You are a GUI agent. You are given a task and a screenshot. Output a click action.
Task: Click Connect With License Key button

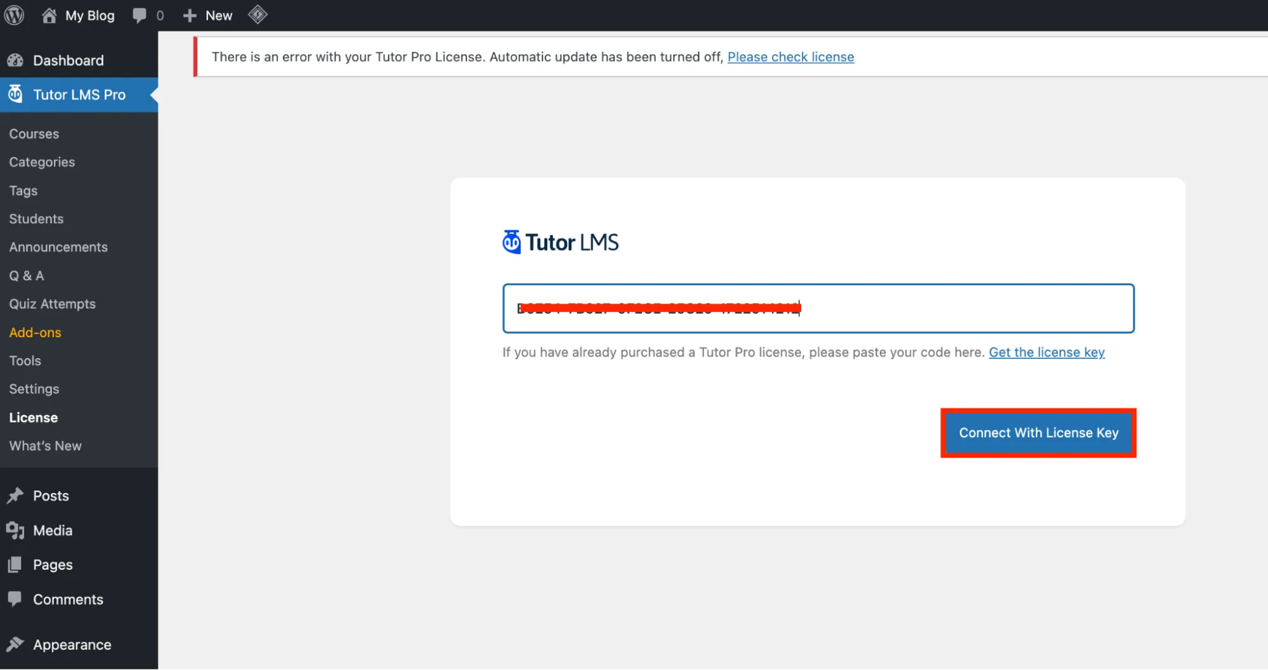click(x=1038, y=433)
